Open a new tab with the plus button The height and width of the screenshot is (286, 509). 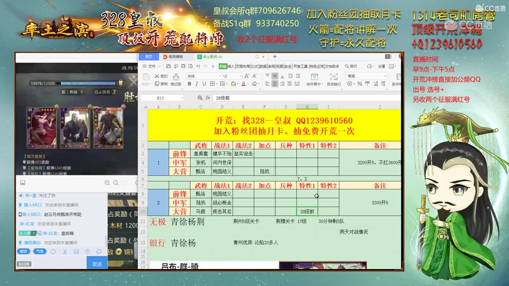pos(274,57)
